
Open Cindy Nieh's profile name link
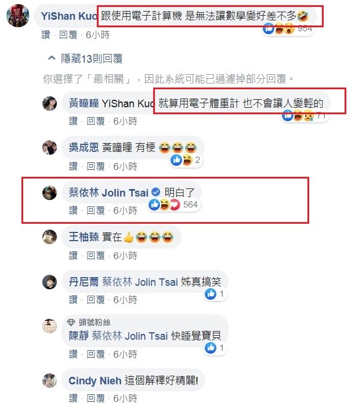(x=95, y=381)
